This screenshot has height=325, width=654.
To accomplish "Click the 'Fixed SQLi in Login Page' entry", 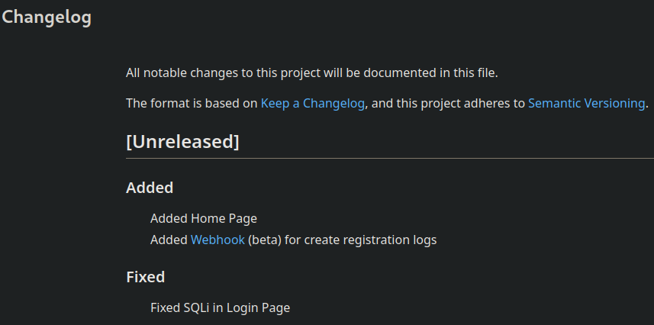I will point(221,308).
